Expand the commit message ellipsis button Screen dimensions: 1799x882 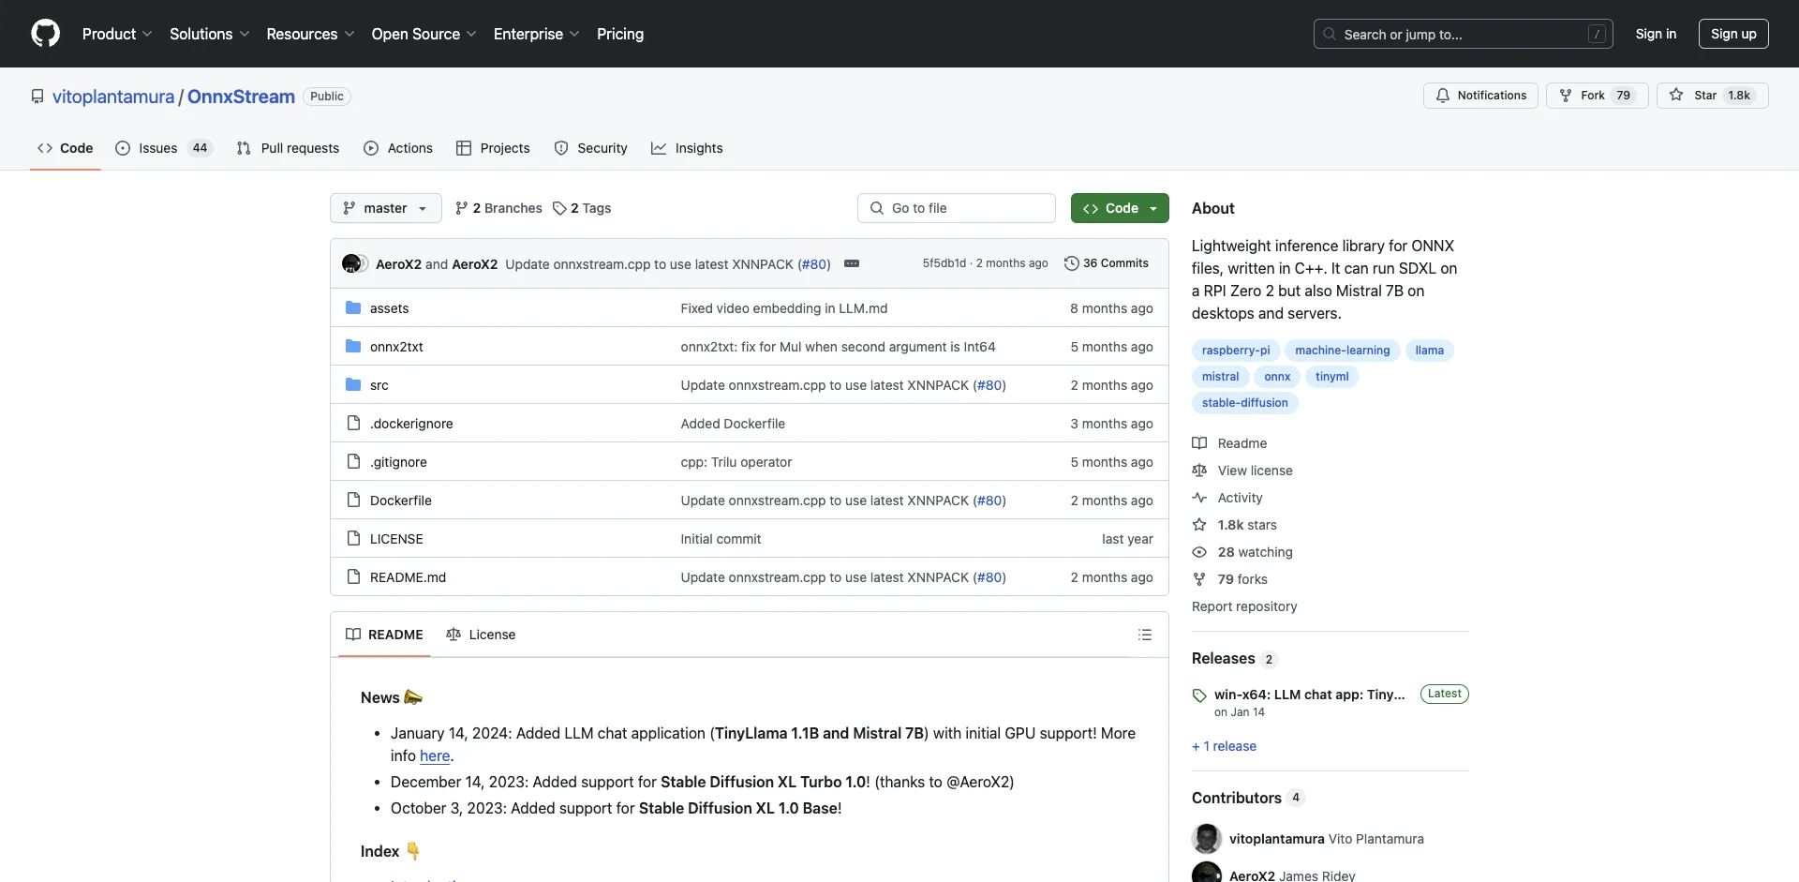[x=852, y=263]
